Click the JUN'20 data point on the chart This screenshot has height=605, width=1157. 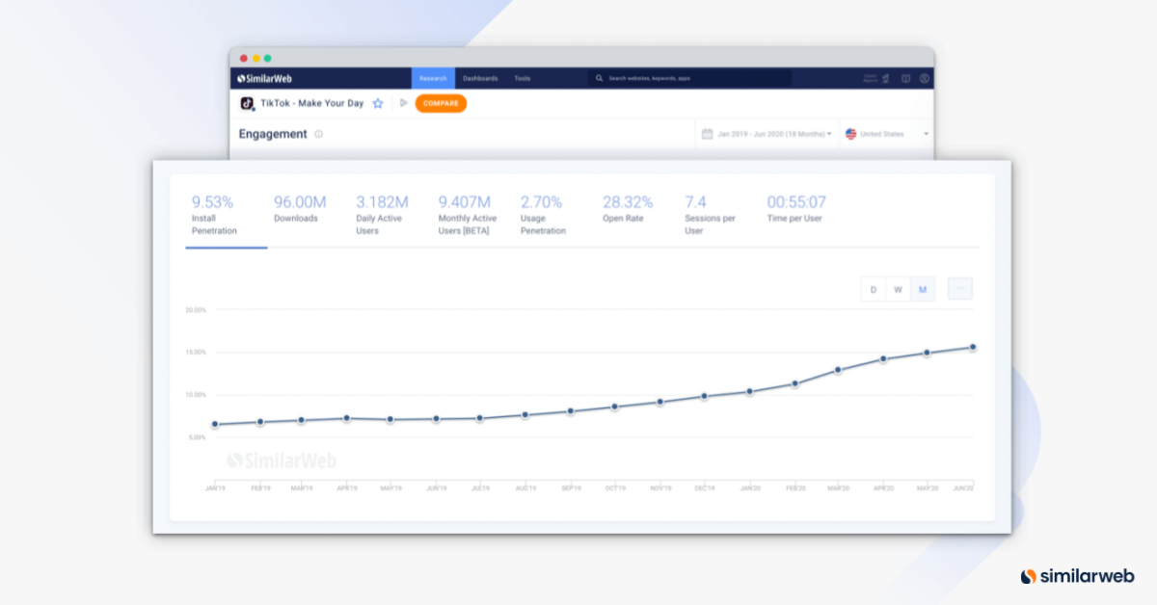click(x=973, y=346)
